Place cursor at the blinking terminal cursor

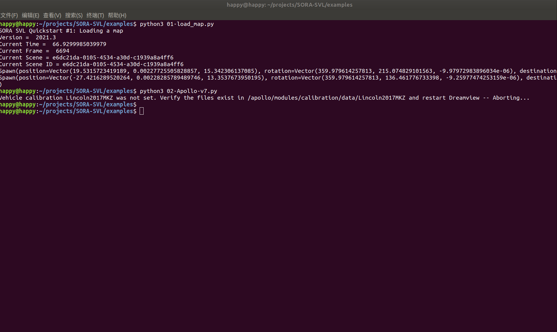(x=141, y=111)
